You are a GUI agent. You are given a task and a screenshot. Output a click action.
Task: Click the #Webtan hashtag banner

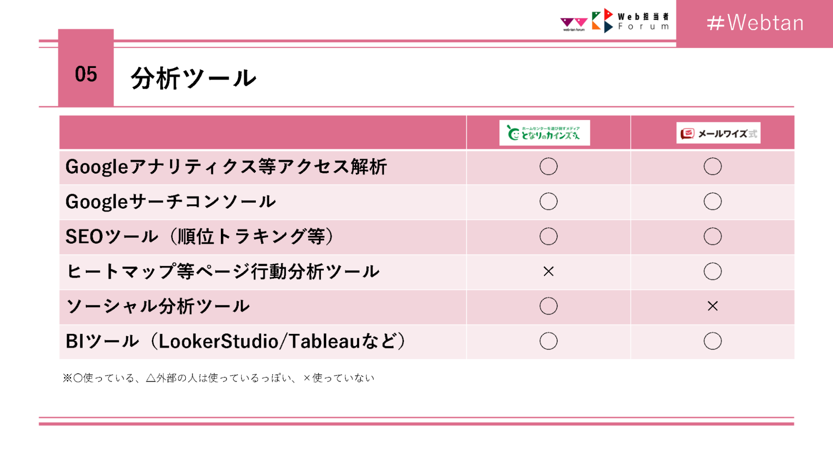(x=755, y=23)
